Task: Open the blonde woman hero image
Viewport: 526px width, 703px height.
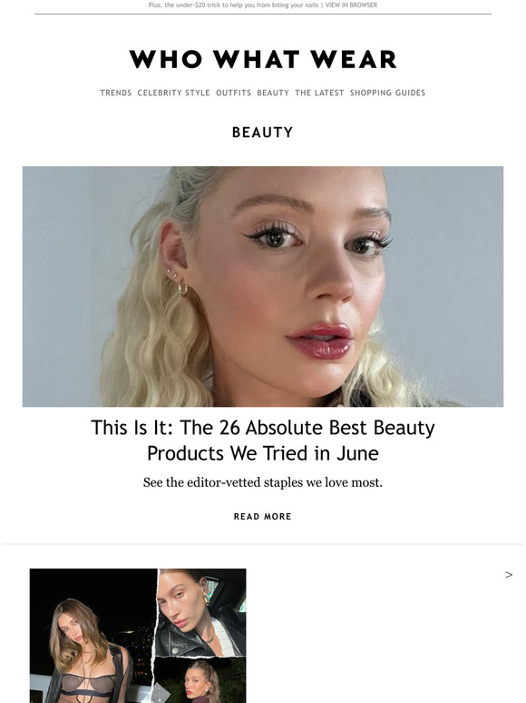Action: click(263, 286)
